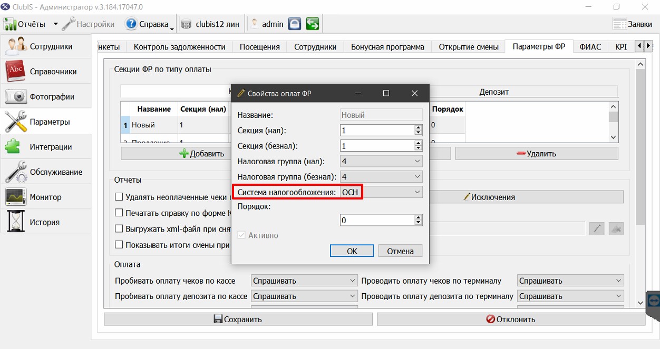Screen dimensions: 660x349
Task: Switch to ФИАС tab
Action: [x=590, y=47]
